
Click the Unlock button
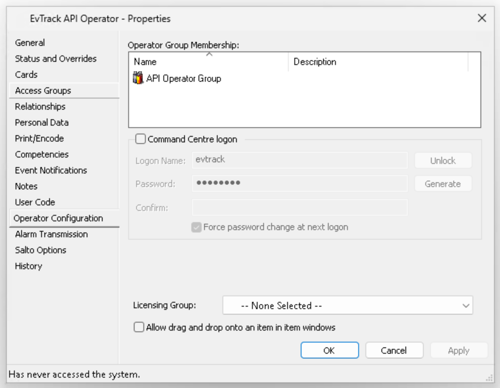(443, 160)
